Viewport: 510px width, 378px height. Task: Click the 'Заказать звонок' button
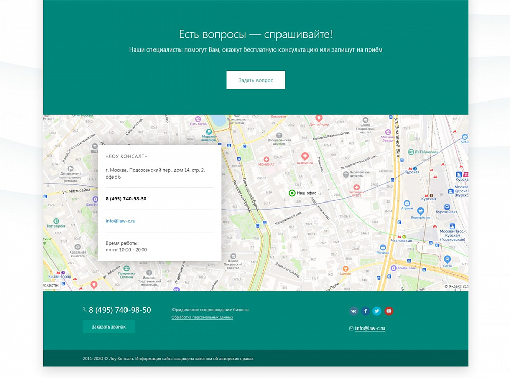point(109,326)
